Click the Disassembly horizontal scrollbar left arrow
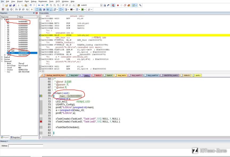230x157 pixels. pos(40,71)
